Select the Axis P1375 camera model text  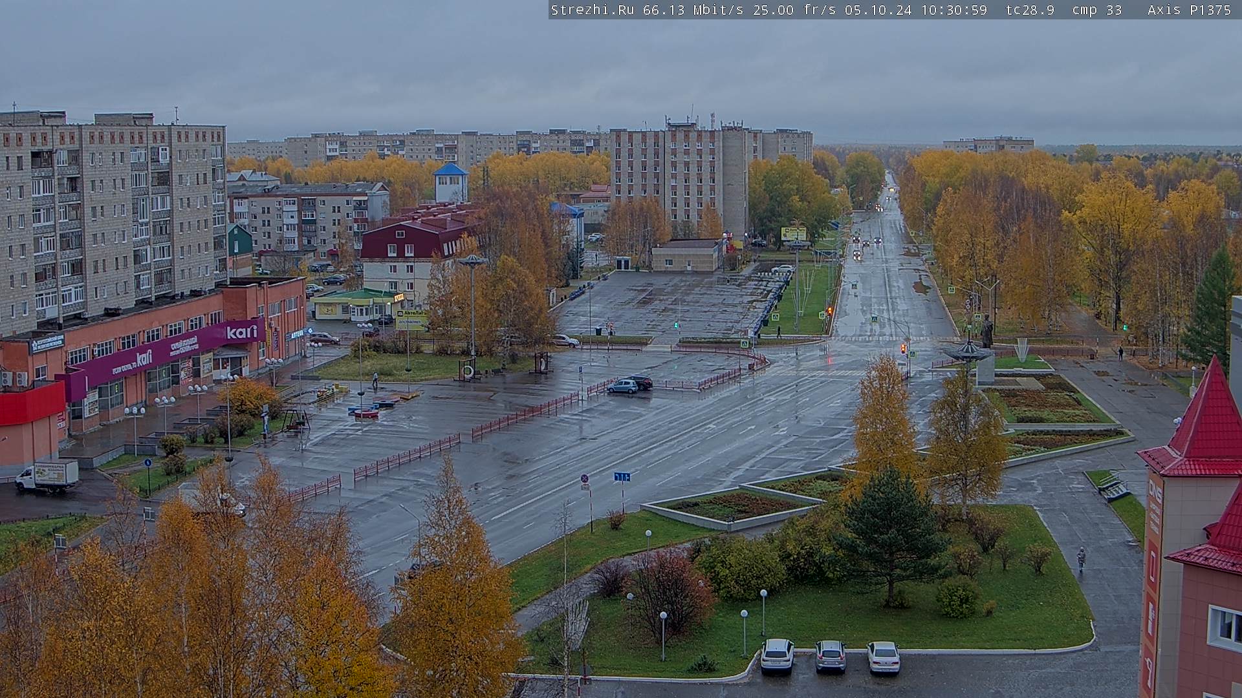1189,10
